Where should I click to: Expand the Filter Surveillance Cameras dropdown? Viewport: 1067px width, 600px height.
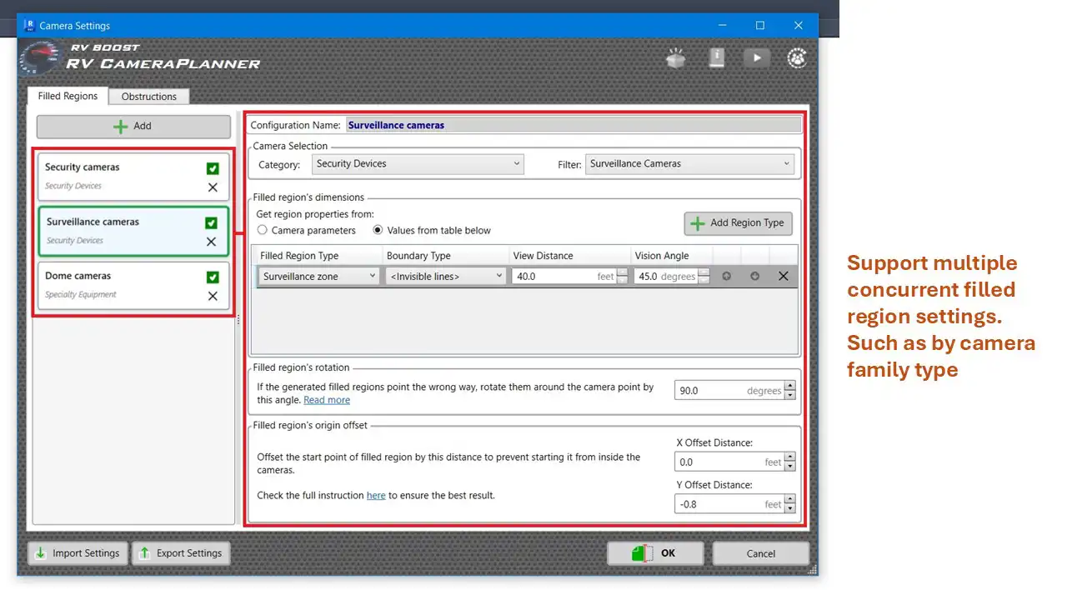pyautogui.click(x=689, y=164)
